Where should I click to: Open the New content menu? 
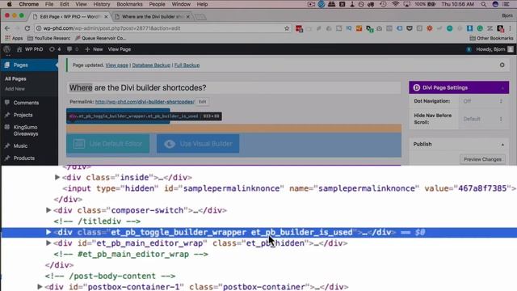[x=94, y=49]
